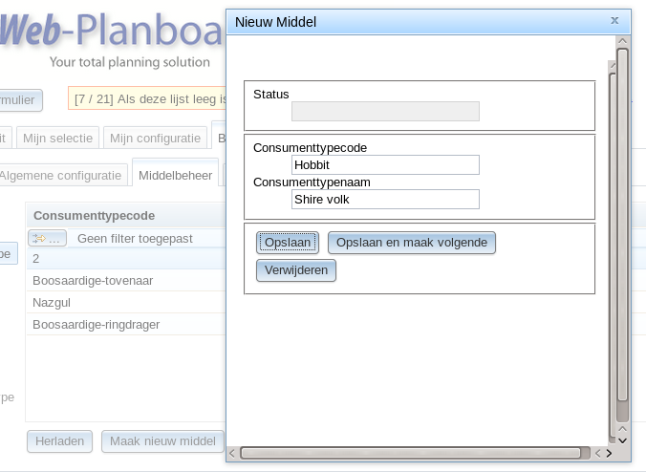Select the Boosaardige-ringdrager row
Image resolution: width=646 pixels, height=472 pixels.
tap(126, 325)
